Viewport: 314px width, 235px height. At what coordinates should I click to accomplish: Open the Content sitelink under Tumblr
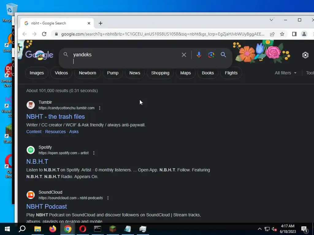(x=34, y=132)
